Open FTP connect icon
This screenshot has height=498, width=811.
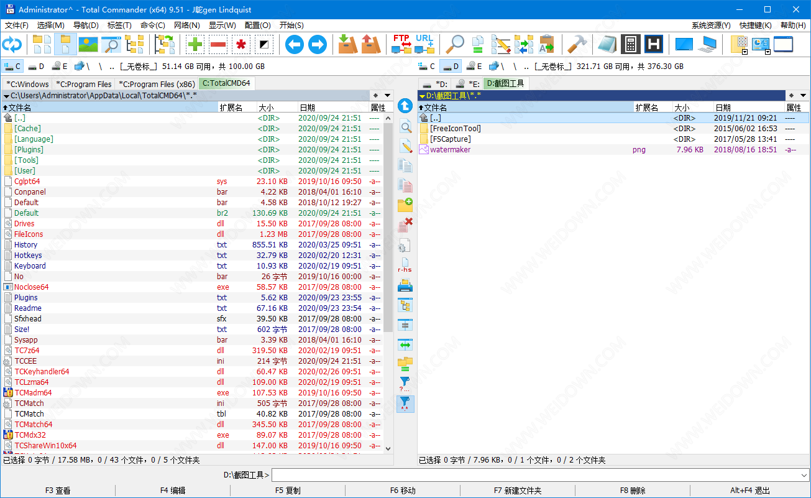coord(401,44)
